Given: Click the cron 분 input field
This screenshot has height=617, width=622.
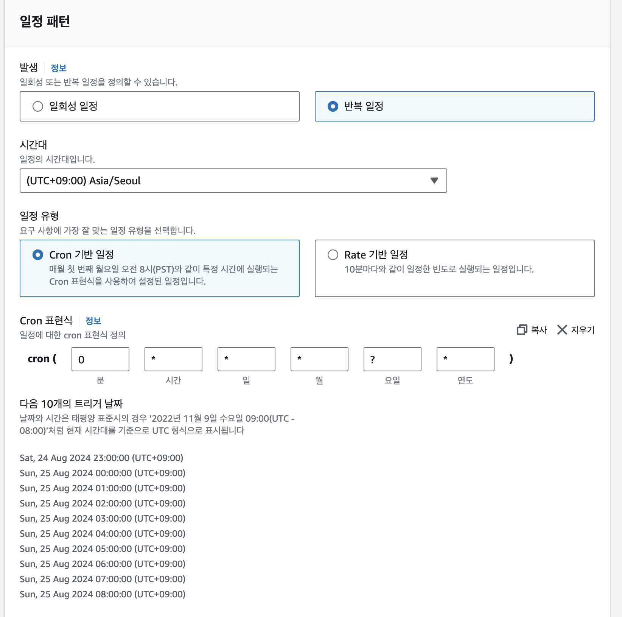Looking at the screenshot, I should point(100,359).
